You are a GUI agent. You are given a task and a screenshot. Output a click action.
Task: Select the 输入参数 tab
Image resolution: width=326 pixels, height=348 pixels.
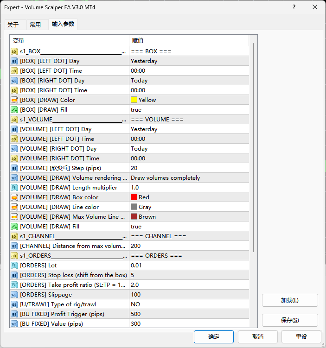[63, 24]
